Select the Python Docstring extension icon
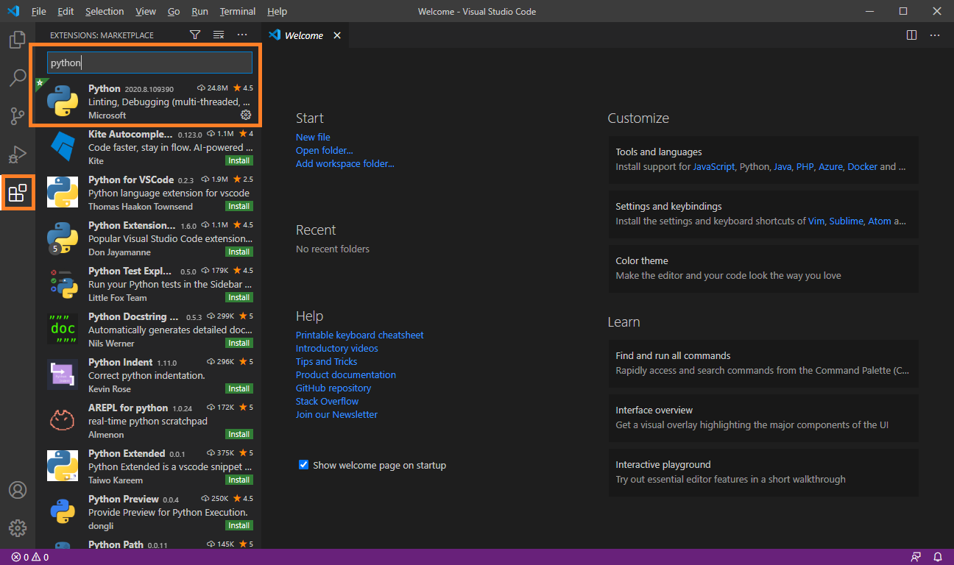954x565 pixels. [x=63, y=329]
